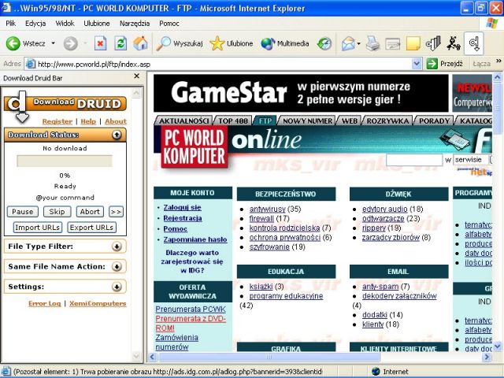The width and height of the screenshot is (504, 378).
Task: Switch to the PORADY tab
Action: point(434,120)
